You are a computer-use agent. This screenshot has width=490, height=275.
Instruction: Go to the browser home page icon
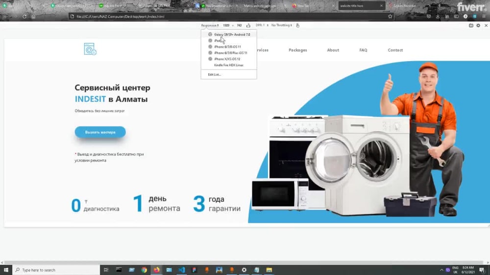click(33, 17)
